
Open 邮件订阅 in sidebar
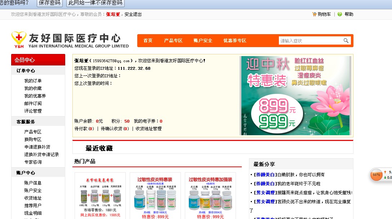click(x=33, y=103)
